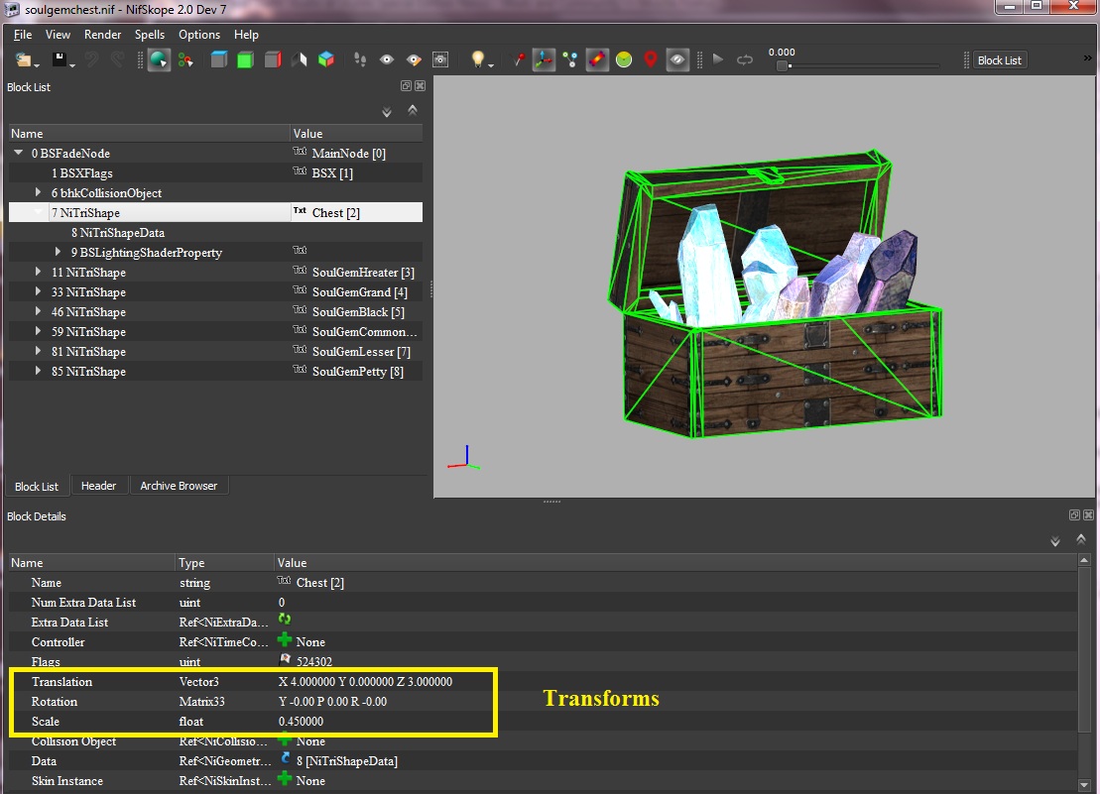Close the Block Details panel
The height and width of the screenshot is (794, 1100).
coord(1088,515)
